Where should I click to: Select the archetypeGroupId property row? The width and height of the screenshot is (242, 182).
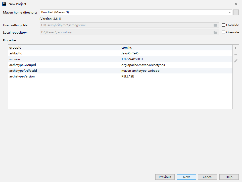click(x=120, y=65)
